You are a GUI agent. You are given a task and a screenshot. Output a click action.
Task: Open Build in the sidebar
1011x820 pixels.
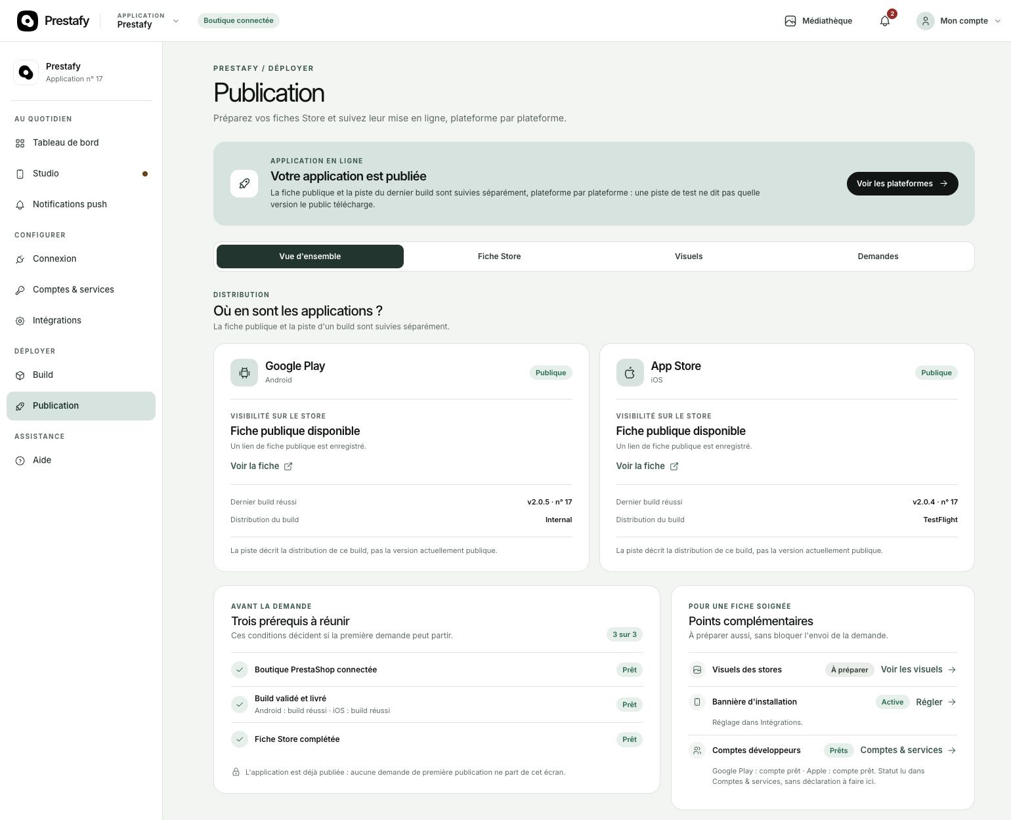coord(81,375)
